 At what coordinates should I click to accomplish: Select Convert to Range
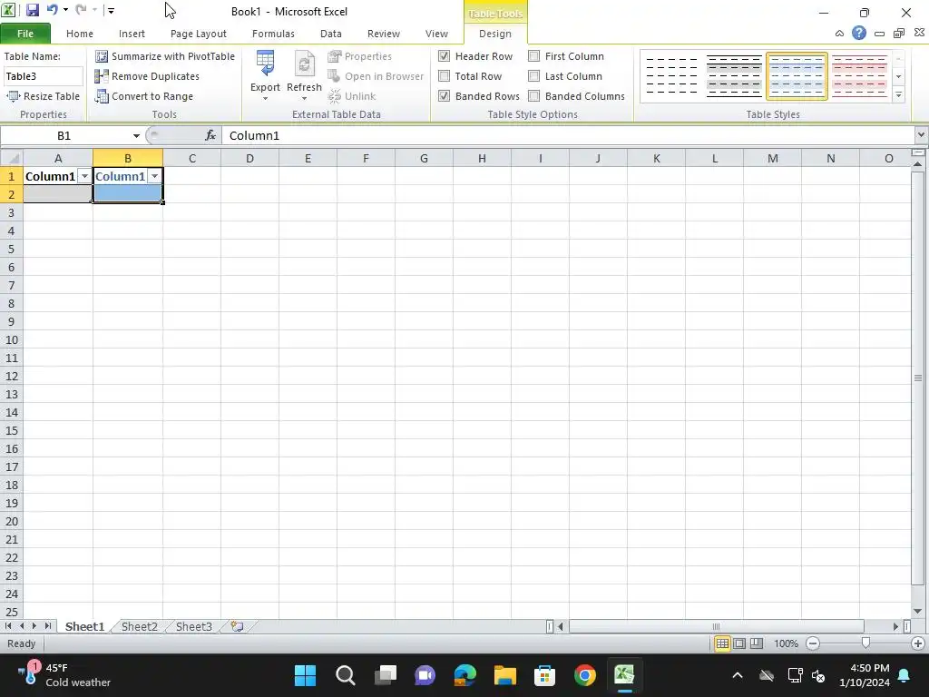tap(144, 96)
